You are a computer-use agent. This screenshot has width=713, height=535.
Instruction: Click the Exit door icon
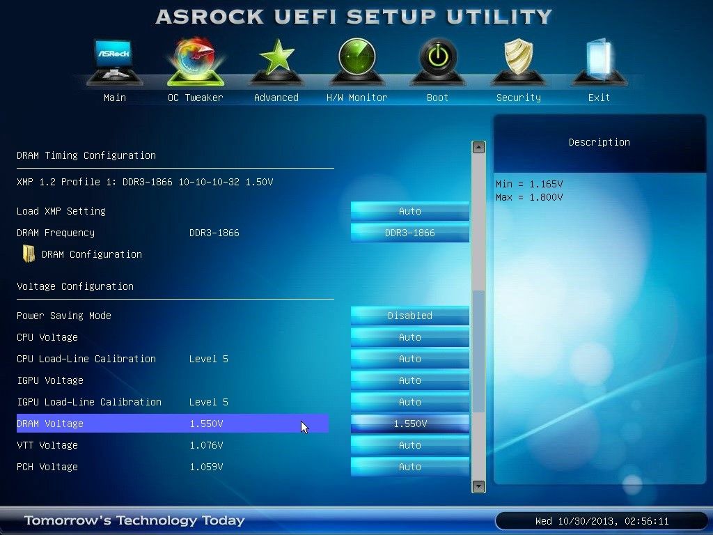pos(599,62)
